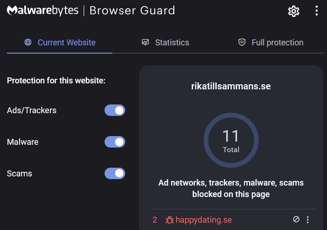This screenshot has height=230, width=327.
Task: Click the rikatillsammans.se site name
Action: 231,86
